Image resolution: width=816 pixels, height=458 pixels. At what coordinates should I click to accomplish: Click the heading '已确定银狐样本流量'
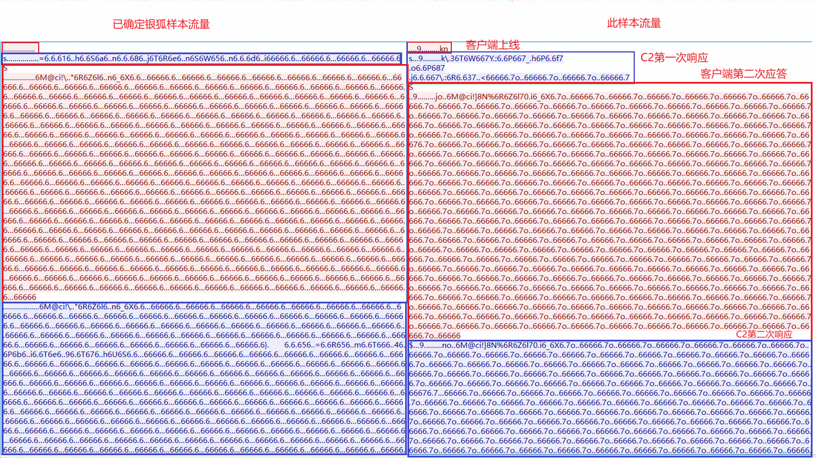tap(161, 24)
